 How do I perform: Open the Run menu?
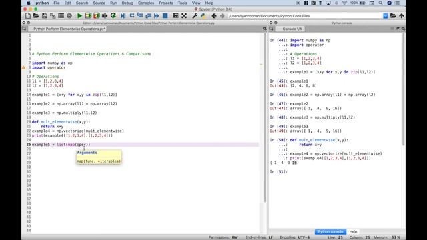click(x=113, y=3)
